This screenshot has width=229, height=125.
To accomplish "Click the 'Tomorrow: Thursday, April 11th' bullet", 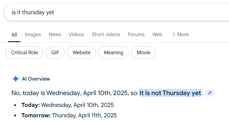I will pyautogui.click(x=69, y=115).
